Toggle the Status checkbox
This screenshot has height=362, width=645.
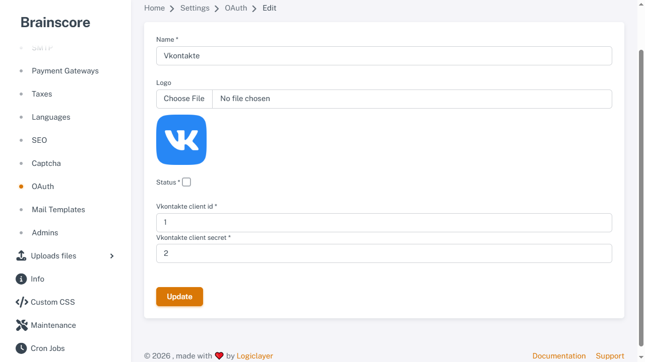pyautogui.click(x=186, y=182)
